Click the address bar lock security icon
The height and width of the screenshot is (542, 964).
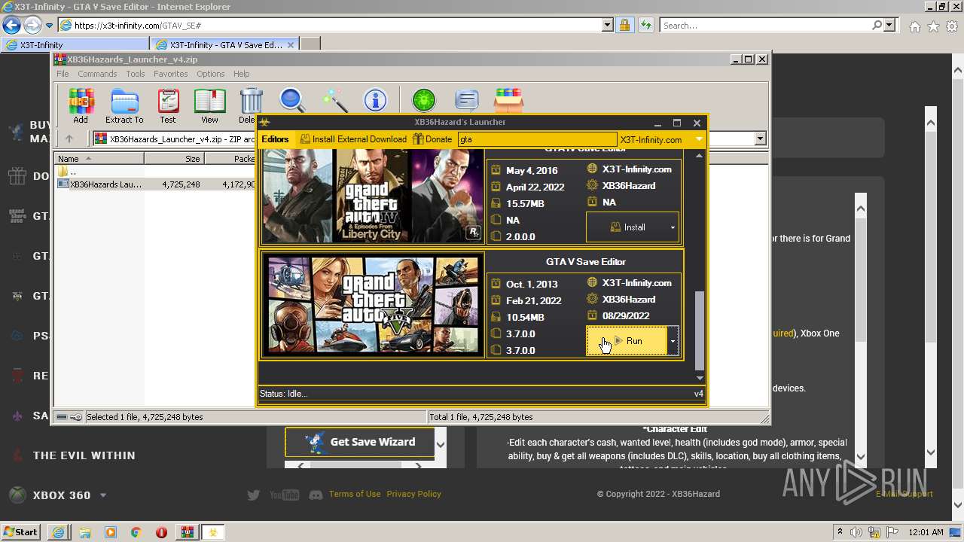[x=624, y=25]
